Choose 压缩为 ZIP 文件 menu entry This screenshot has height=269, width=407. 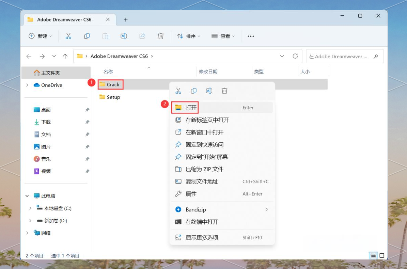coord(222,169)
